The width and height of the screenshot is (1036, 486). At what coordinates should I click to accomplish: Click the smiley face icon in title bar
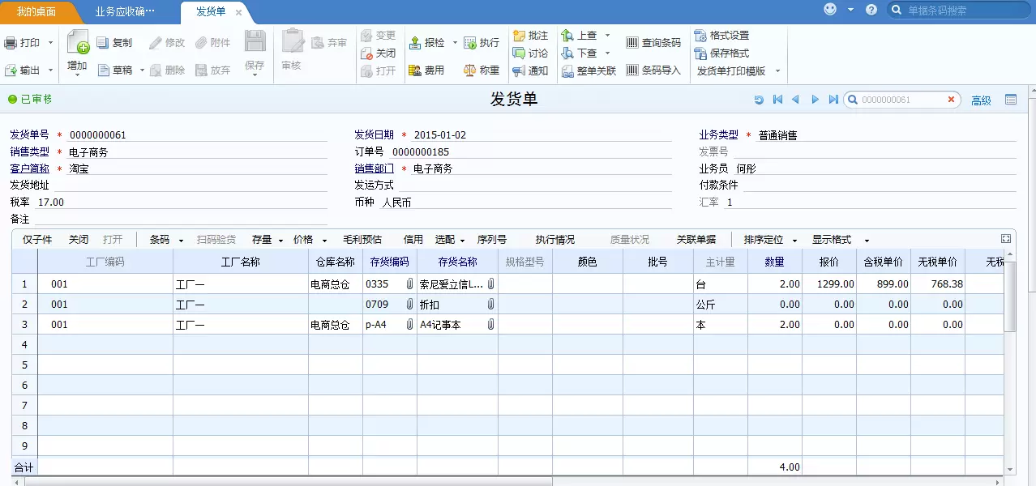[x=830, y=10]
